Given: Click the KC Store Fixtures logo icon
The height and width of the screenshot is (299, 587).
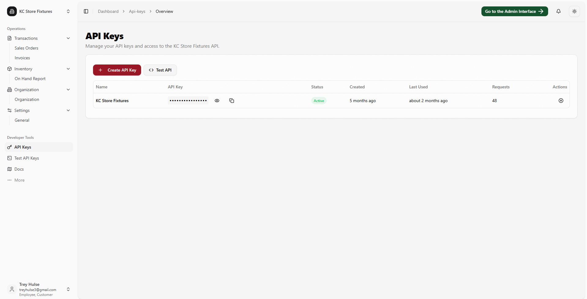Looking at the screenshot, I should (x=12, y=11).
